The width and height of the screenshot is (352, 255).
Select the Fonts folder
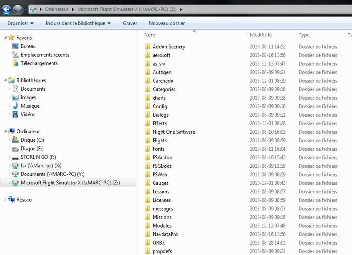[x=158, y=149]
